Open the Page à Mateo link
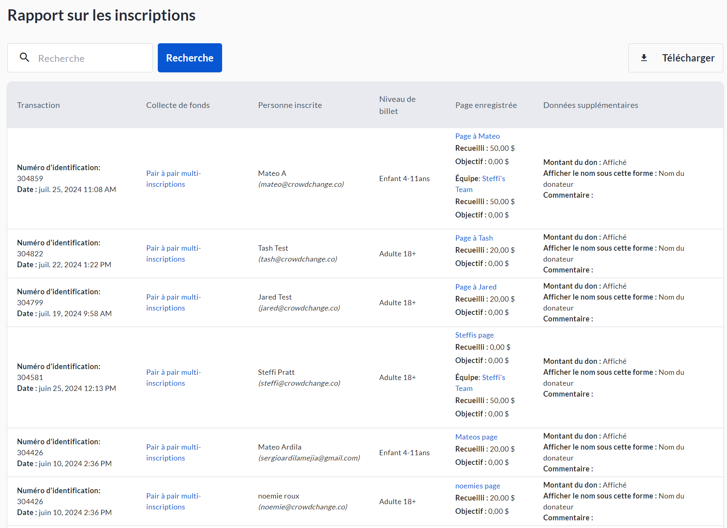 477,136
